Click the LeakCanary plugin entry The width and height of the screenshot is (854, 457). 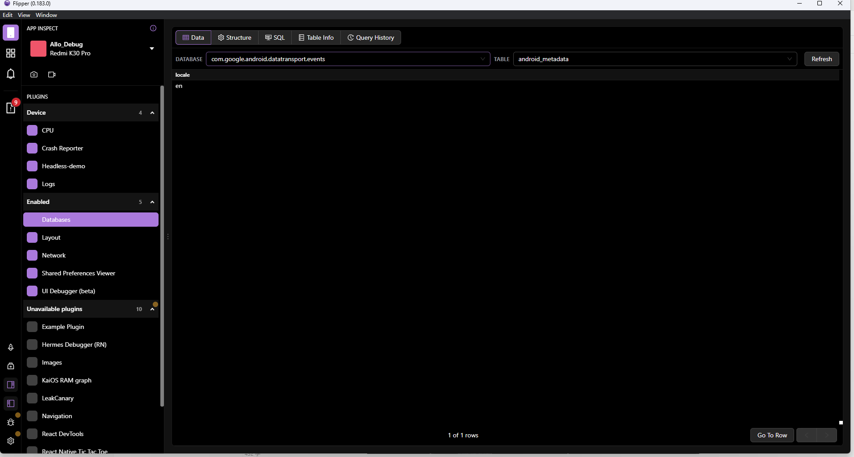pyautogui.click(x=91, y=398)
